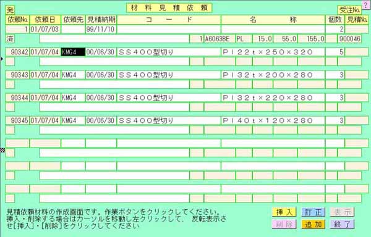371x237 pixels.
Task: Click the quantity field showing 5
Action: 335,52
